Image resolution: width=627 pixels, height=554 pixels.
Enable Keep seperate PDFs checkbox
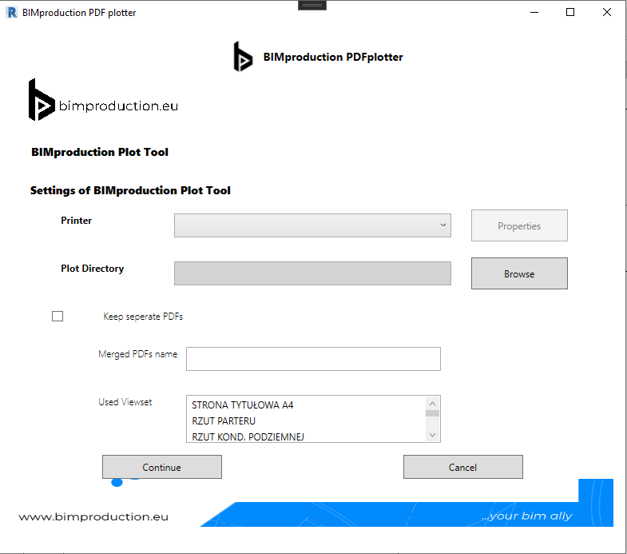coord(58,317)
